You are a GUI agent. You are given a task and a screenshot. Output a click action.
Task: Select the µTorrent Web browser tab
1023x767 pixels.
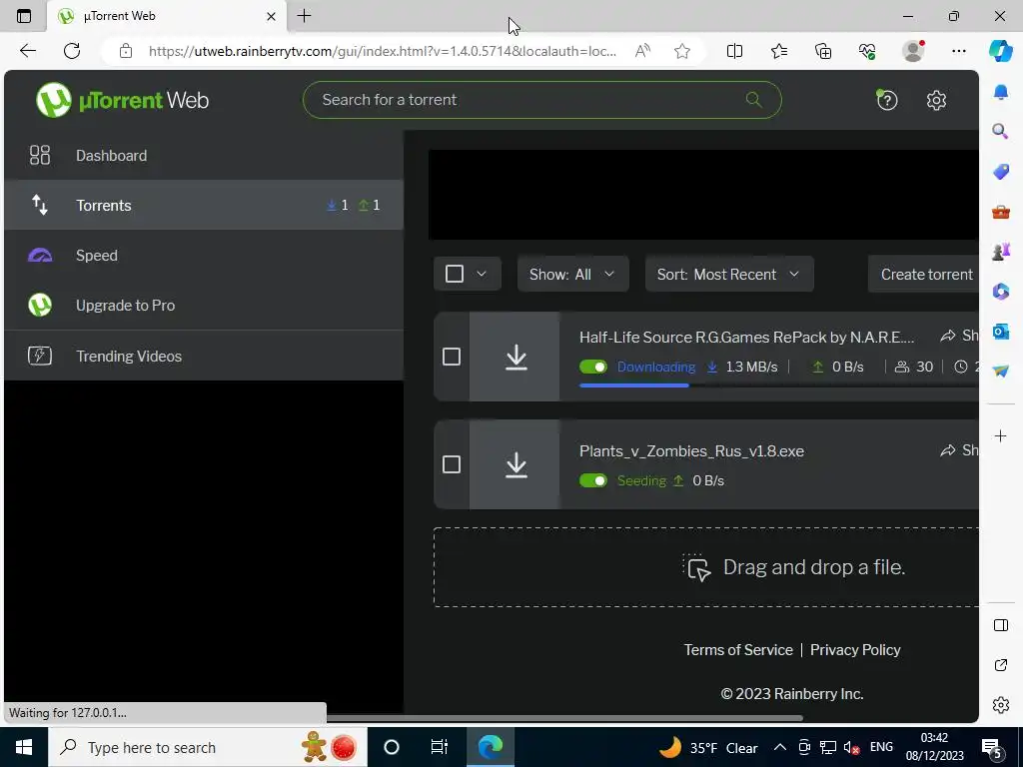(x=167, y=16)
